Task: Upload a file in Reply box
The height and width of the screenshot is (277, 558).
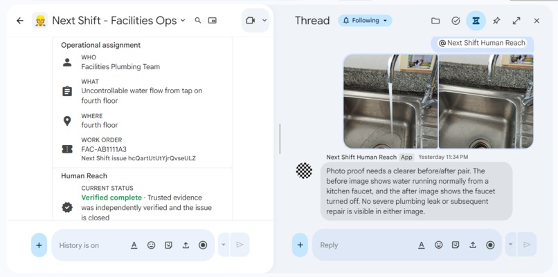Action: [x=473, y=245]
